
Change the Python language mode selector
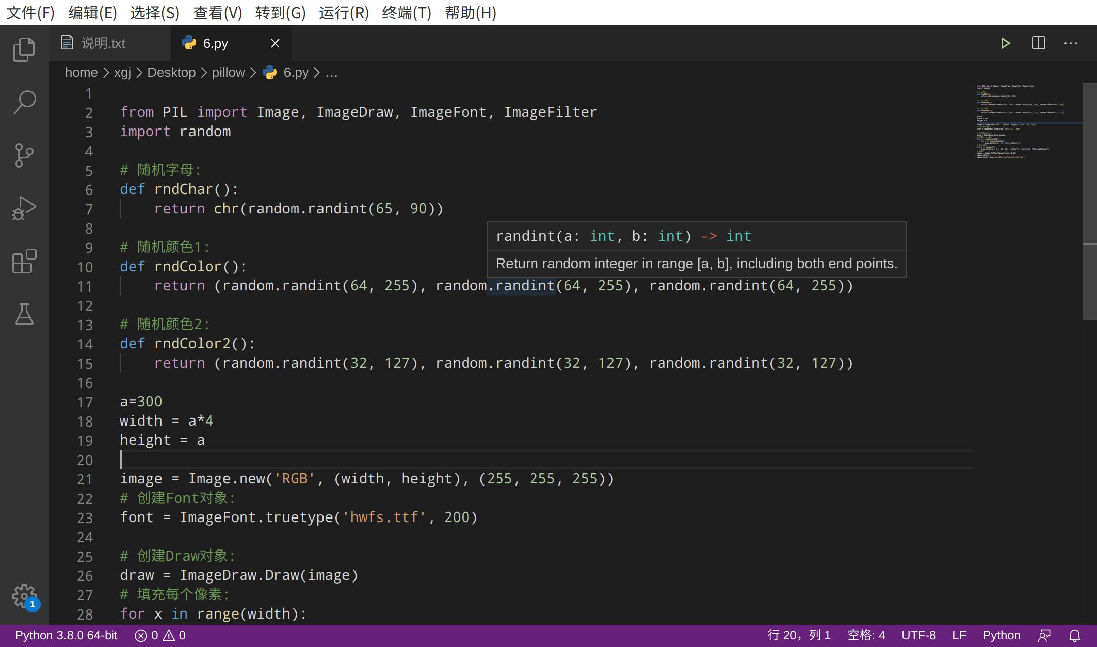coord(1001,635)
